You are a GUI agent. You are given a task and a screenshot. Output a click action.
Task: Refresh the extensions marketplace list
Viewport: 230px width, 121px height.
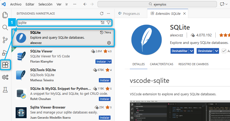[102, 14]
